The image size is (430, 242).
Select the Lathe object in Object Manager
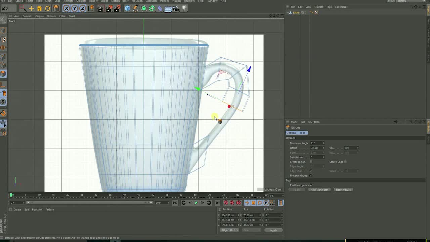pyautogui.click(x=296, y=12)
